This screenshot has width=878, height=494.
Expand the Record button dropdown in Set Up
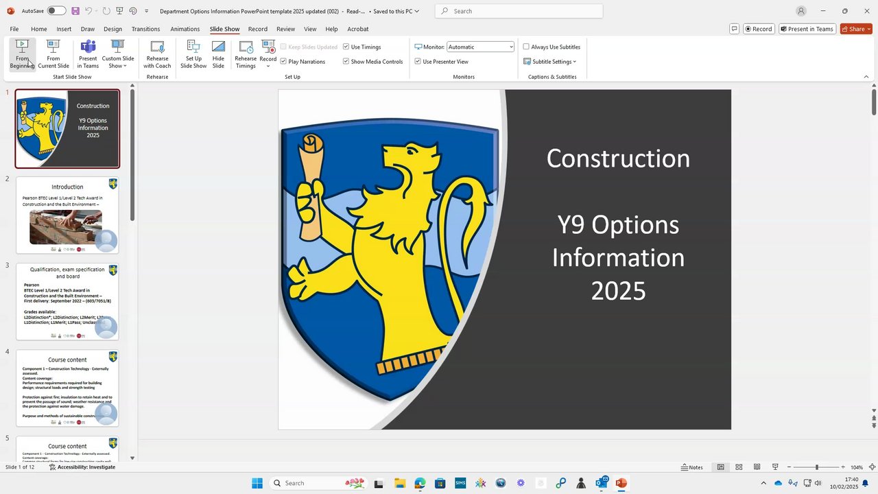click(x=268, y=66)
